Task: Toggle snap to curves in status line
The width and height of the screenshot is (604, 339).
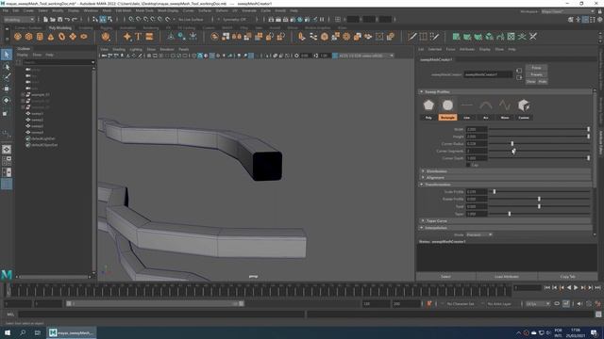Action: click(139, 19)
